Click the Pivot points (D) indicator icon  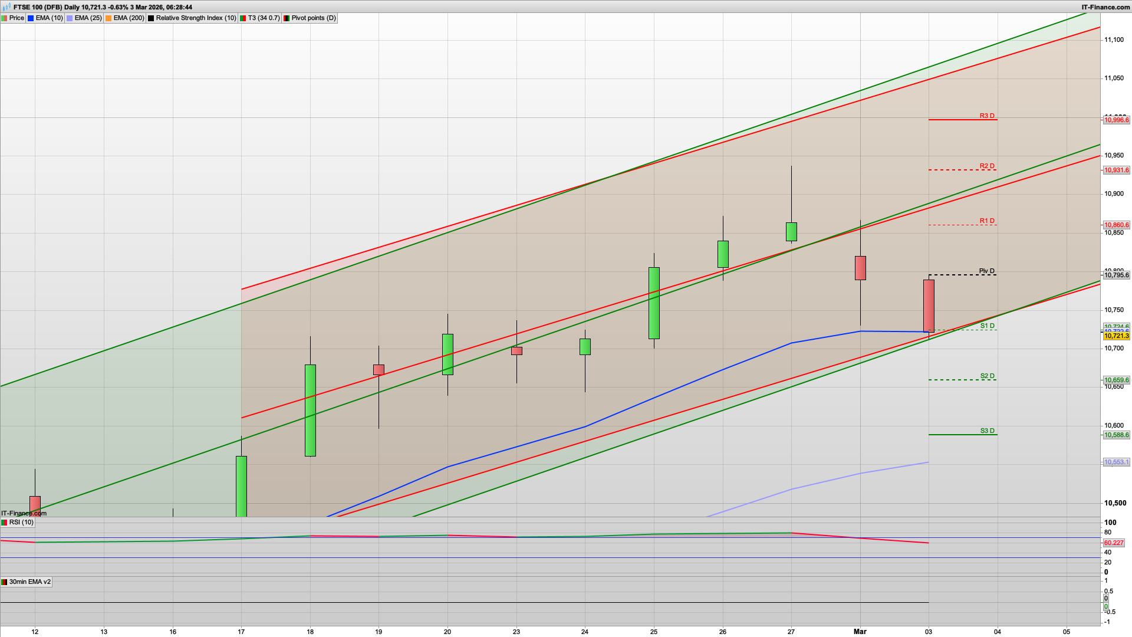pos(287,18)
